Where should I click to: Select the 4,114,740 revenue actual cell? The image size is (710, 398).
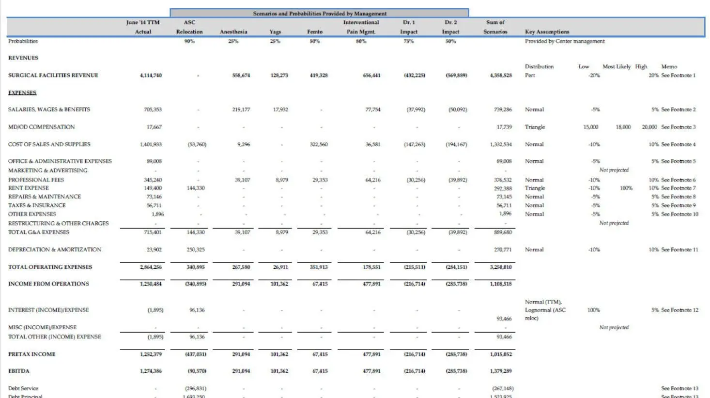click(151, 76)
